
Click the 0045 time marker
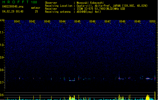(77, 21)
